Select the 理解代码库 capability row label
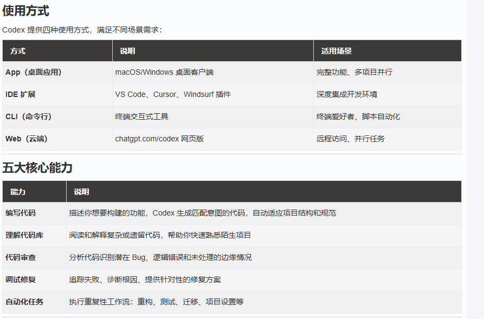The image size is (484, 319). (x=24, y=235)
